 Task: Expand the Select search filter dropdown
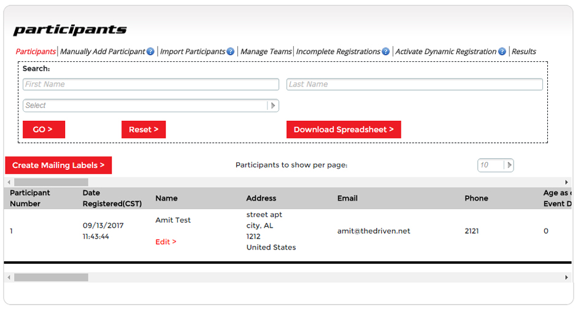(273, 105)
